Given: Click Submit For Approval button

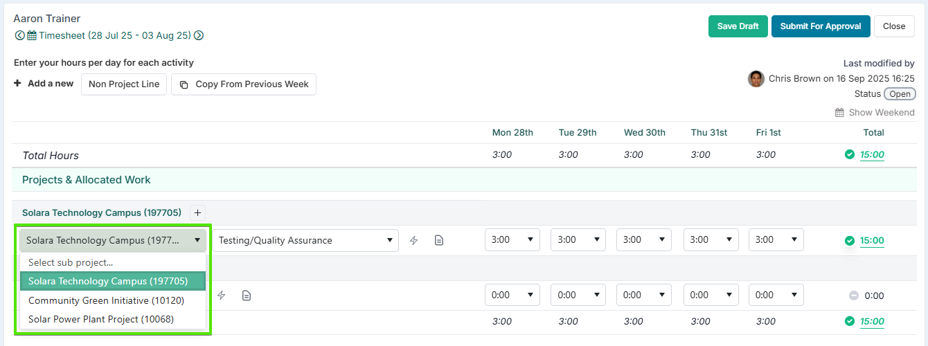Looking at the screenshot, I should (x=821, y=26).
